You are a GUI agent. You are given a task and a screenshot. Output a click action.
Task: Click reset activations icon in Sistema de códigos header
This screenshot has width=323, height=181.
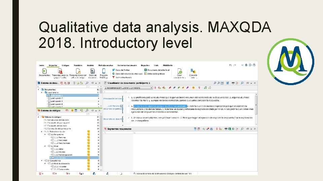pos(67,110)
